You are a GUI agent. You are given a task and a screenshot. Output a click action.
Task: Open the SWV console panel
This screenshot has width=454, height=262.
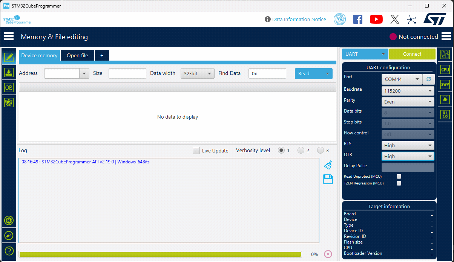tap(445, 84)
